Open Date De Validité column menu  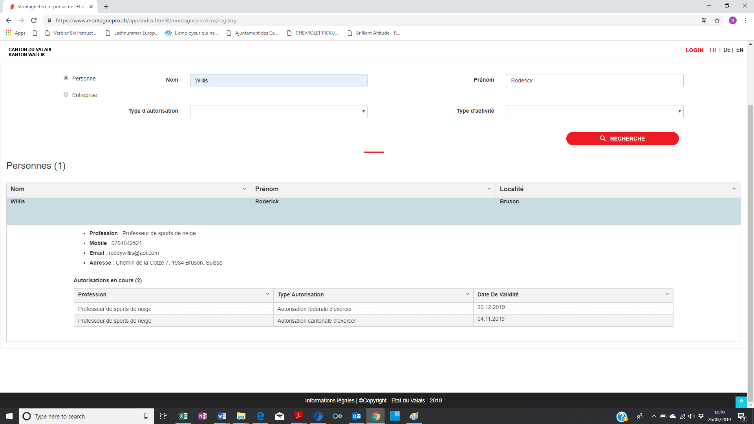tap(667, 294)
